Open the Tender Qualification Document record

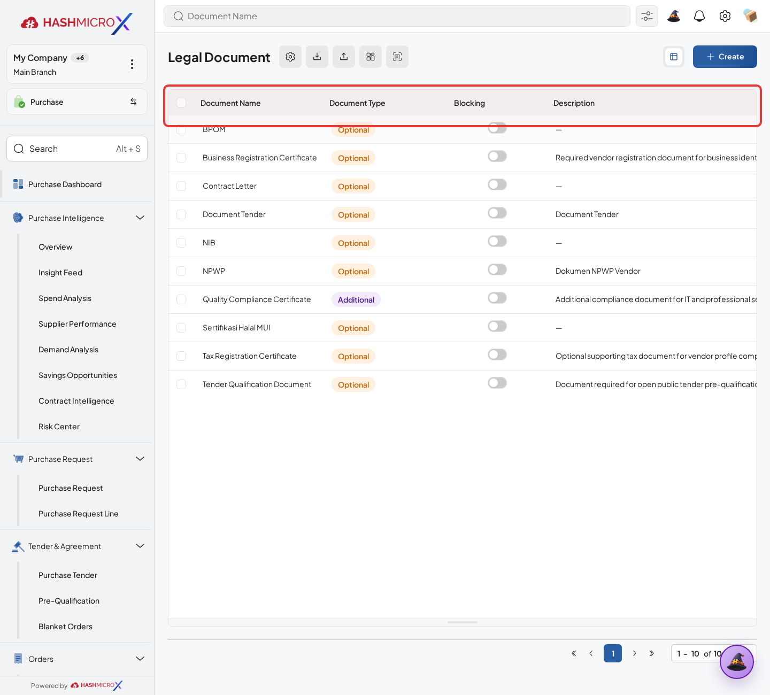point(257,384)
